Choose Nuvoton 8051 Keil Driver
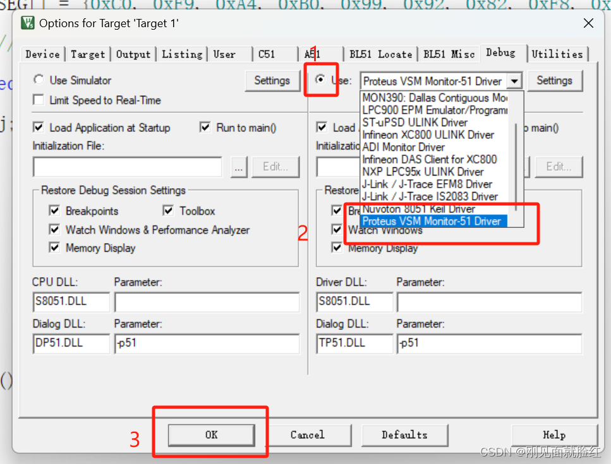The width and height of the screenshot is (611, 464). (435, 209)
